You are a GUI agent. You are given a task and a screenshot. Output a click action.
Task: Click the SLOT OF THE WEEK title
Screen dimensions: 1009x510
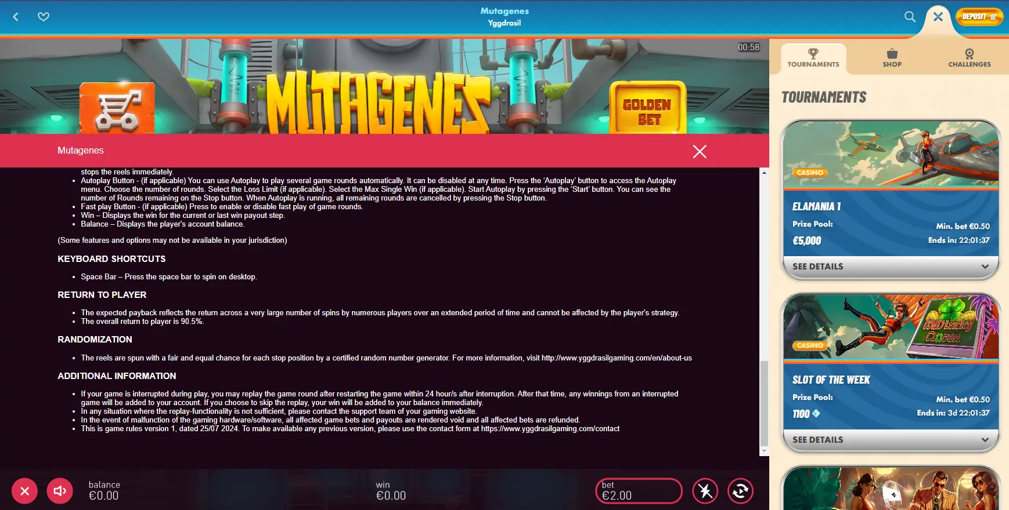click(831, 380)
